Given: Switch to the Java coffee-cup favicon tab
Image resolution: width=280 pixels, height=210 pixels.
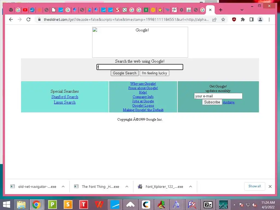Looking at the screenshot, I should pos(189,10).
